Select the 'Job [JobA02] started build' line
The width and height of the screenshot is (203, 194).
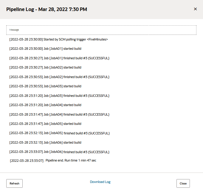[x=45, y=67]
